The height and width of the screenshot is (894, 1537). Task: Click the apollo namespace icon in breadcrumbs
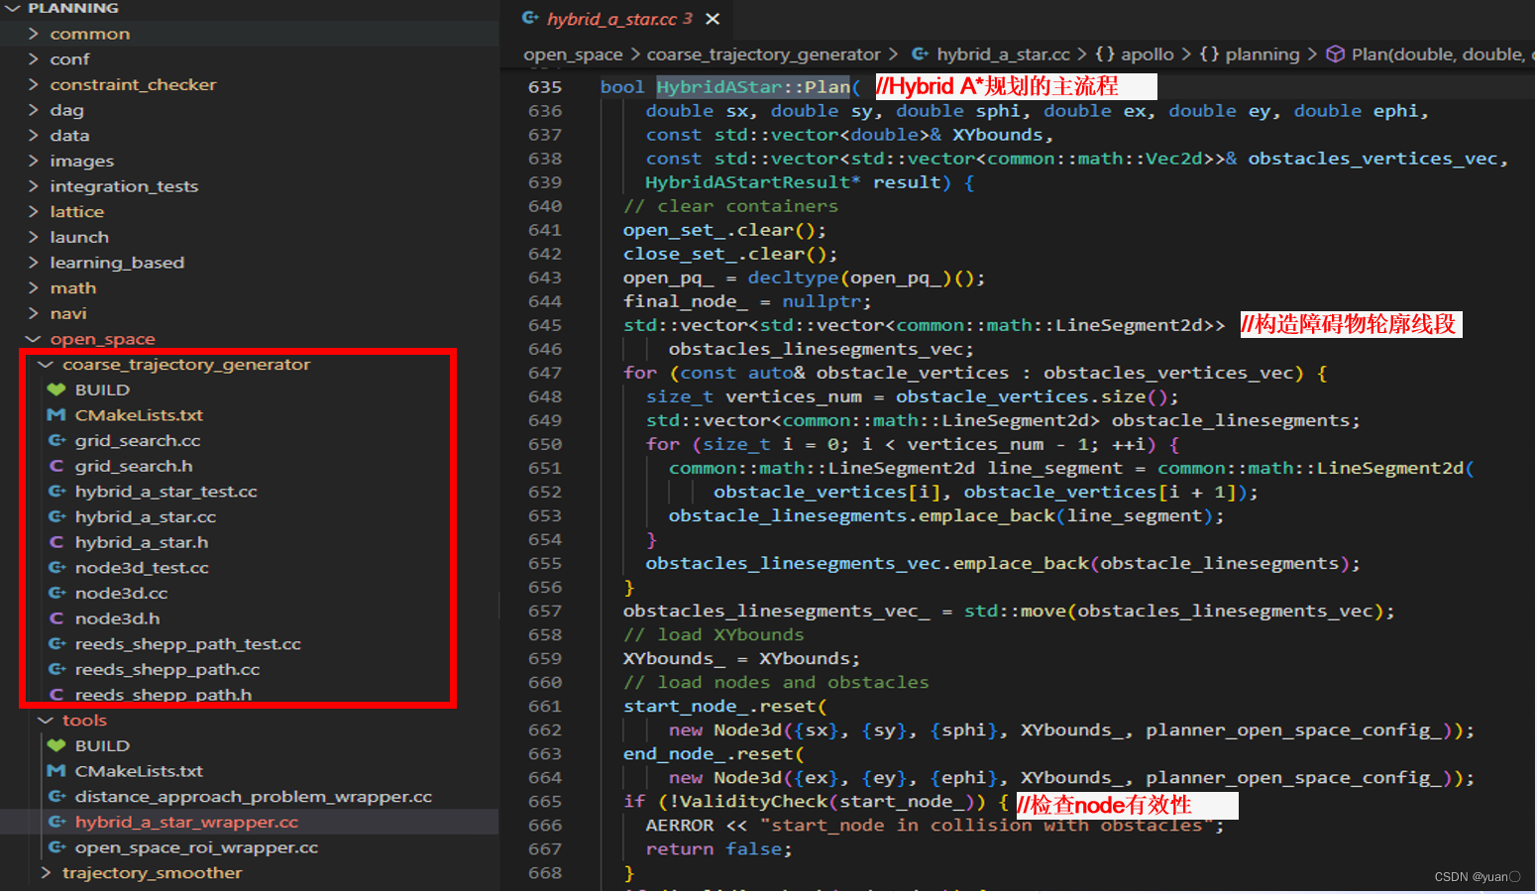1105,55
